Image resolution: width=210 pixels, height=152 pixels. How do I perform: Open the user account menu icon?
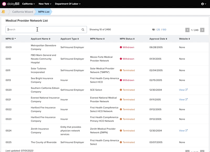coord(204,4)
